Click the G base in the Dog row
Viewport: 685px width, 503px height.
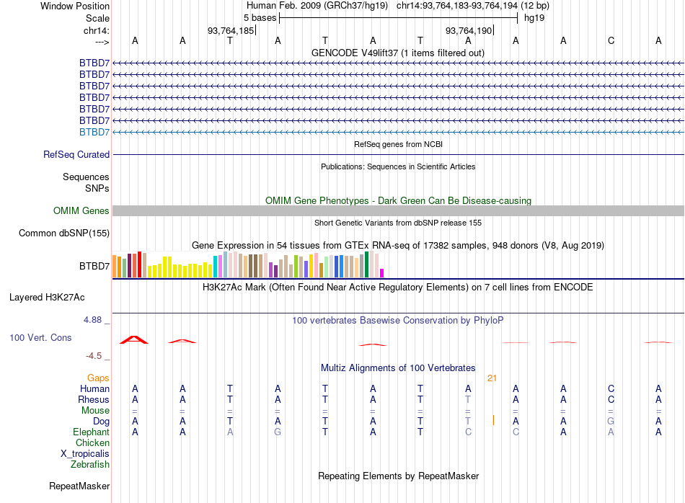(x=611, y=421)
